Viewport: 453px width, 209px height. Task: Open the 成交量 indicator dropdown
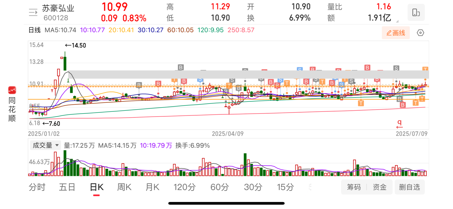tap(45, 145)
